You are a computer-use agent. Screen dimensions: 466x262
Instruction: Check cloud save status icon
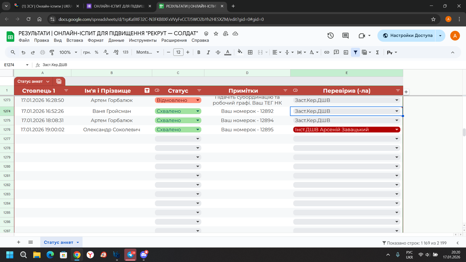tap(235, 33)
